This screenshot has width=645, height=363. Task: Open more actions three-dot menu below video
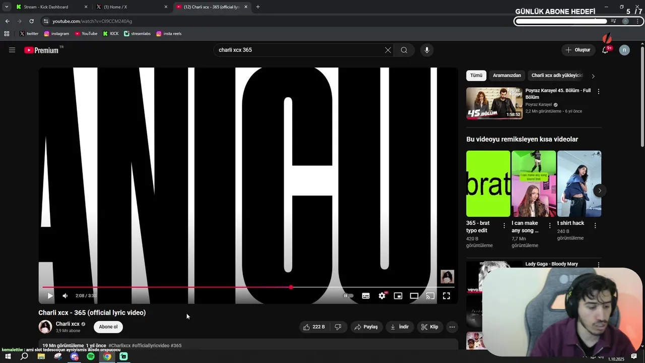(452, 327)
